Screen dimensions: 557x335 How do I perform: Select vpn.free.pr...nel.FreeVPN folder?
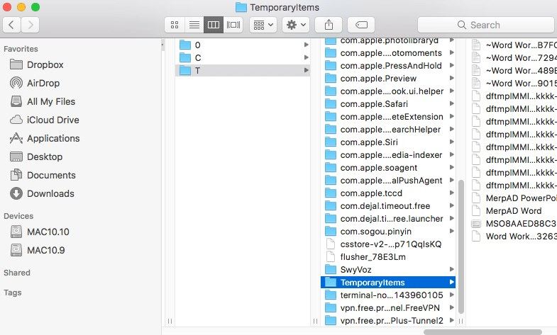coord(388,308)
